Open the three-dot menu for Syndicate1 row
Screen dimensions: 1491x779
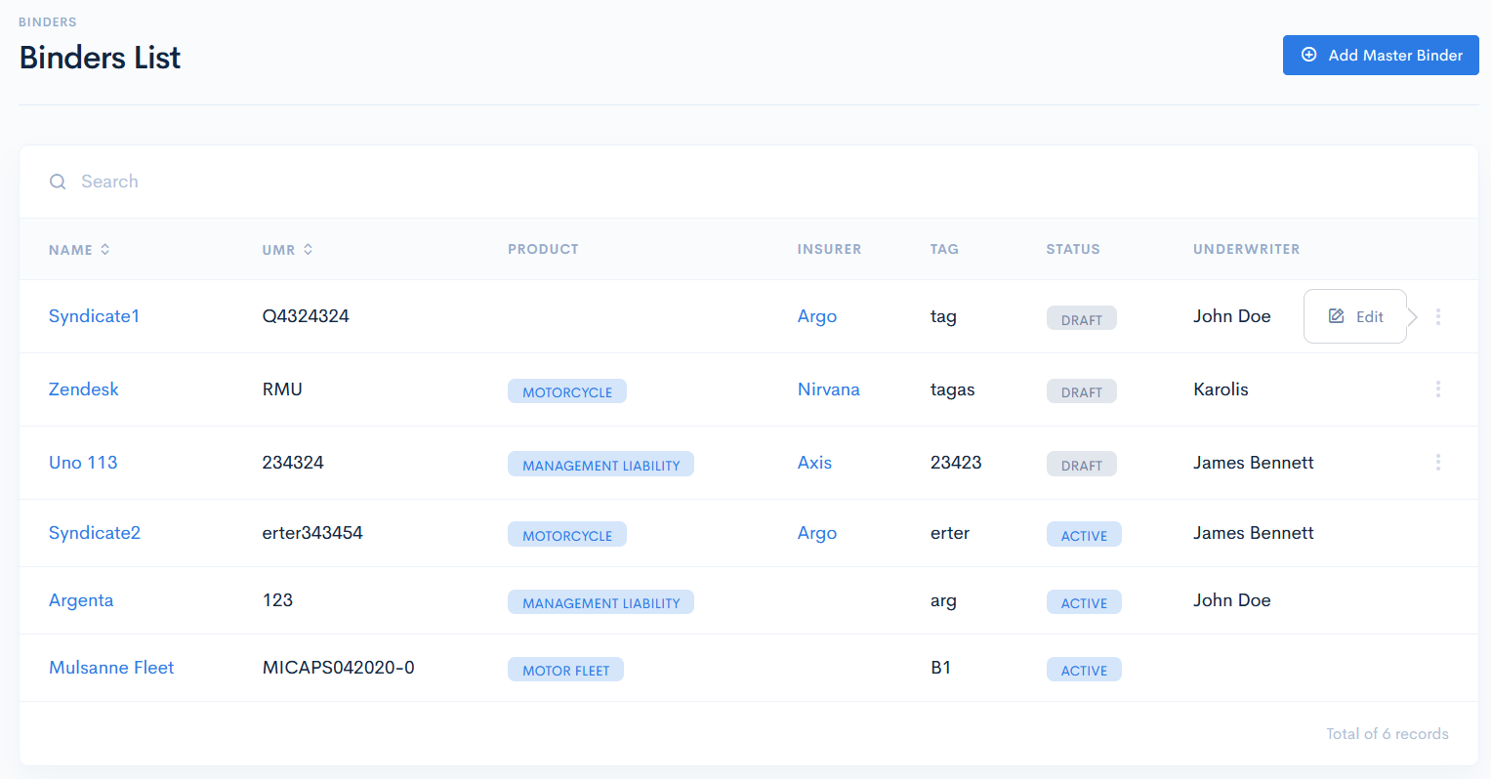point(1437,316)
